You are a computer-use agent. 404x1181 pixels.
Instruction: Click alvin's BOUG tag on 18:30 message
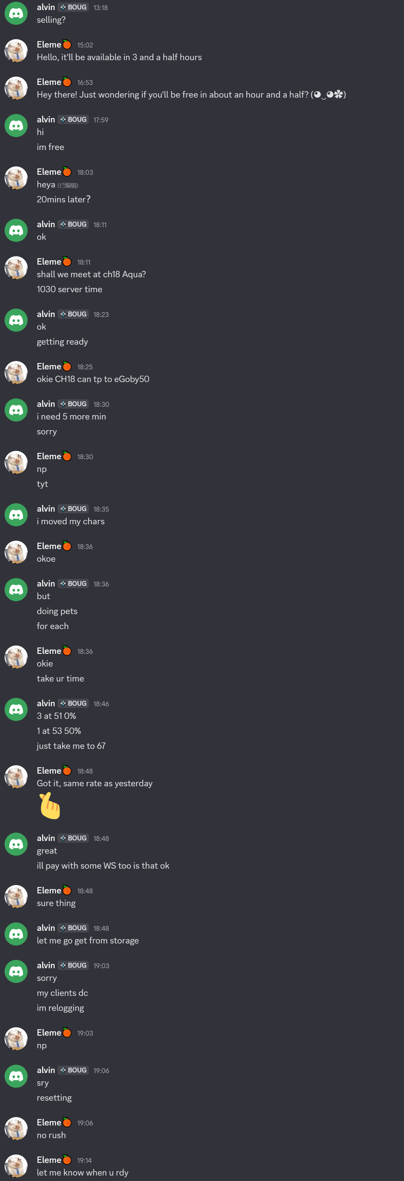pyautogui.click(x=73, y=404)
